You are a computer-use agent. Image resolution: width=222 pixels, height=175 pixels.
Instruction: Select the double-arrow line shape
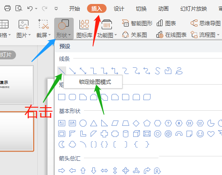[83, 71]
